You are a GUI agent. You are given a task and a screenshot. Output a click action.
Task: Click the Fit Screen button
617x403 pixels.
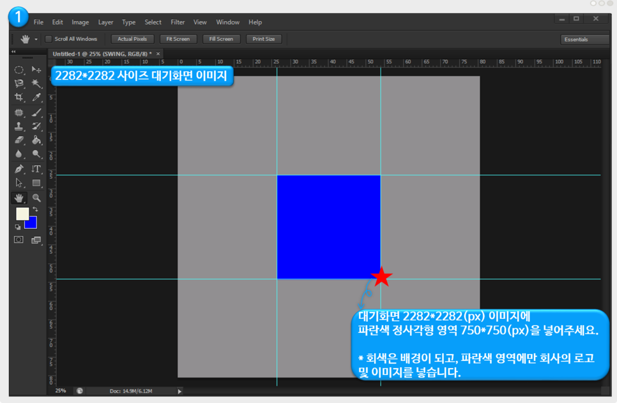[178, 39]
